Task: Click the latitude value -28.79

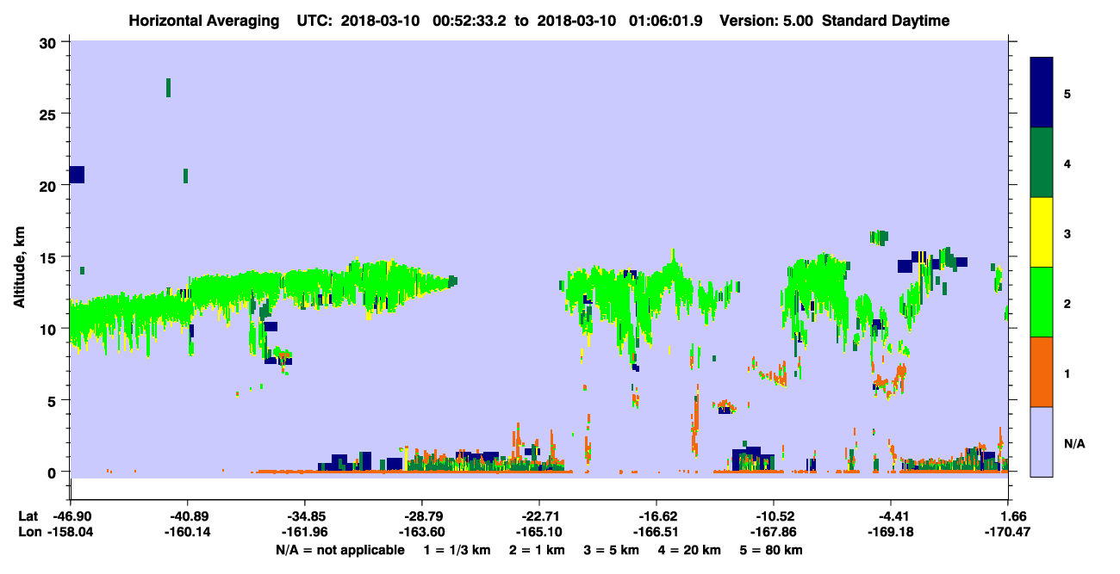Action: [422, 516]
